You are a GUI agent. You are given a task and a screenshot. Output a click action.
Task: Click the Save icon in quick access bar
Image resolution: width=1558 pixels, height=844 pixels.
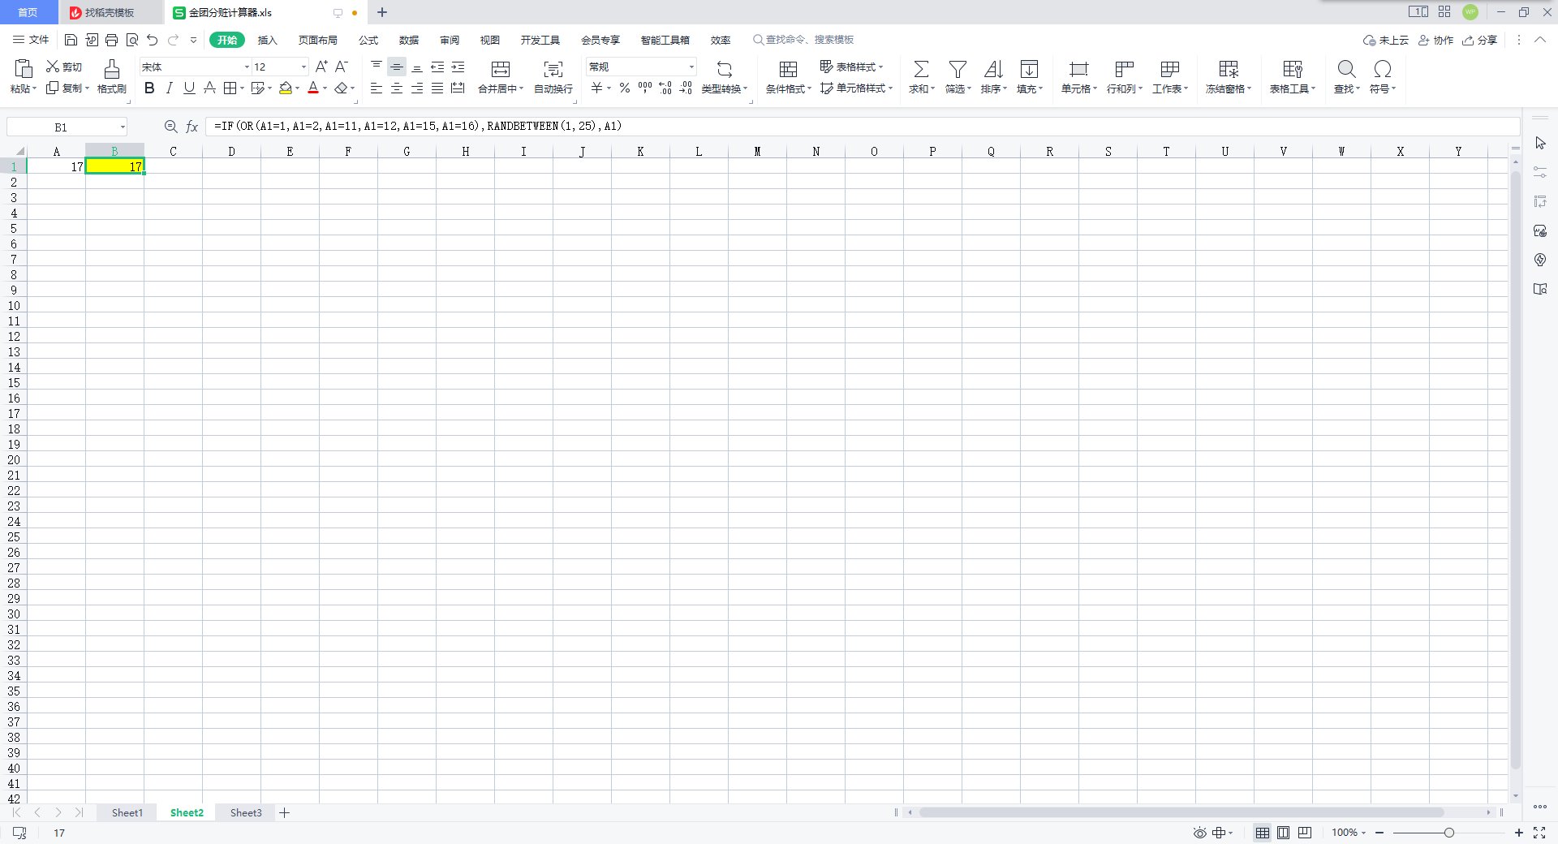pos(71,40)
